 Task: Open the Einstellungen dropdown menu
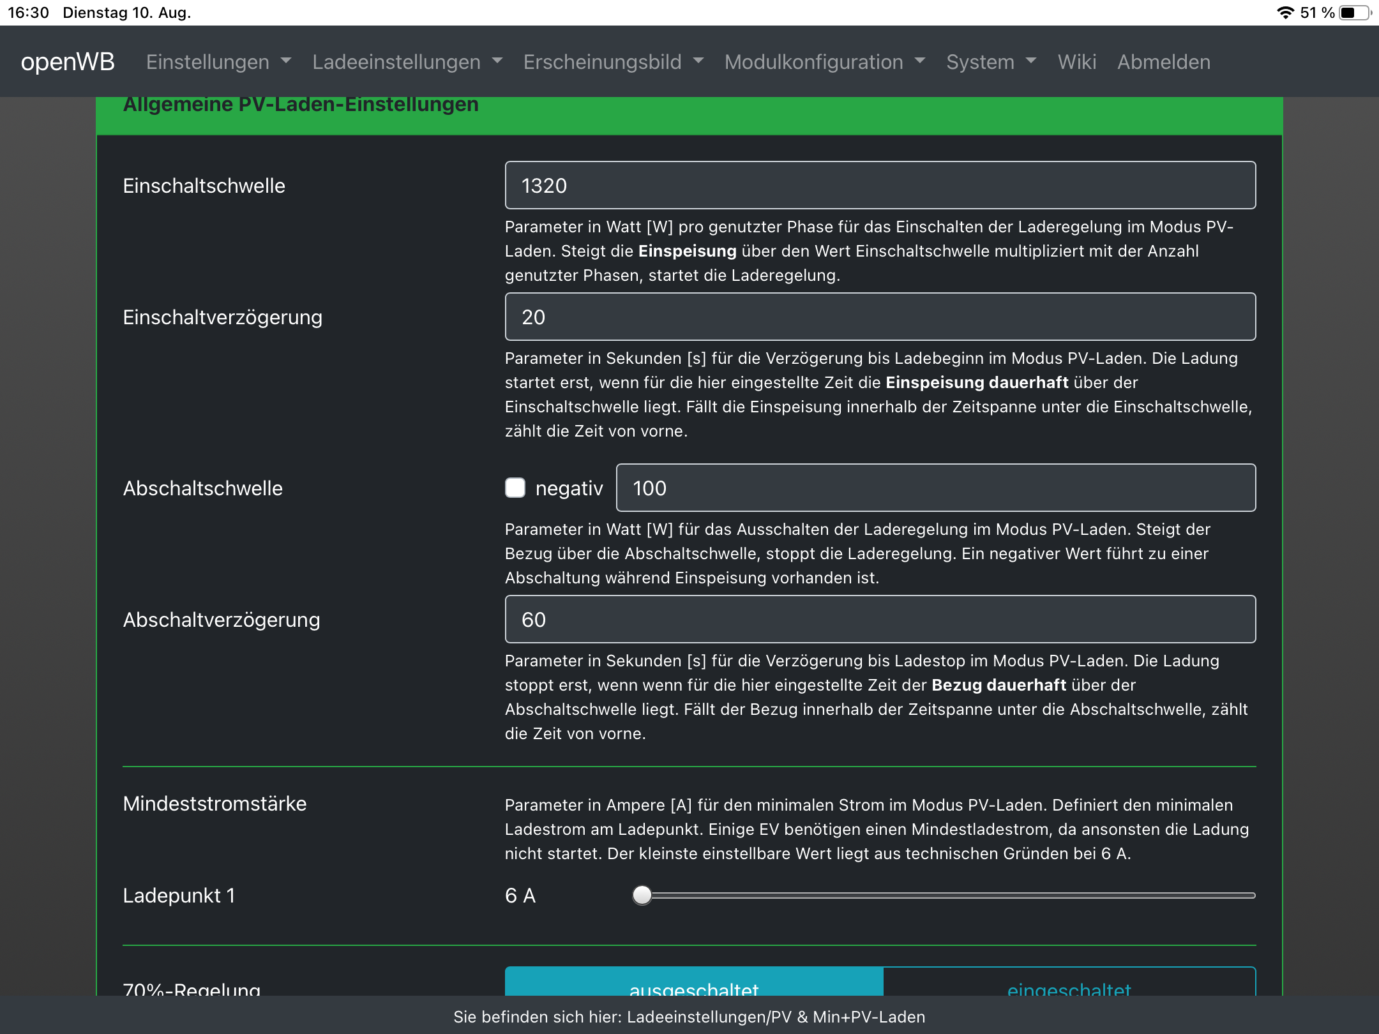218,62
